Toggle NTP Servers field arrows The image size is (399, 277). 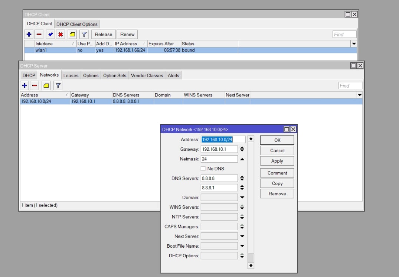(x=242, y=217)
